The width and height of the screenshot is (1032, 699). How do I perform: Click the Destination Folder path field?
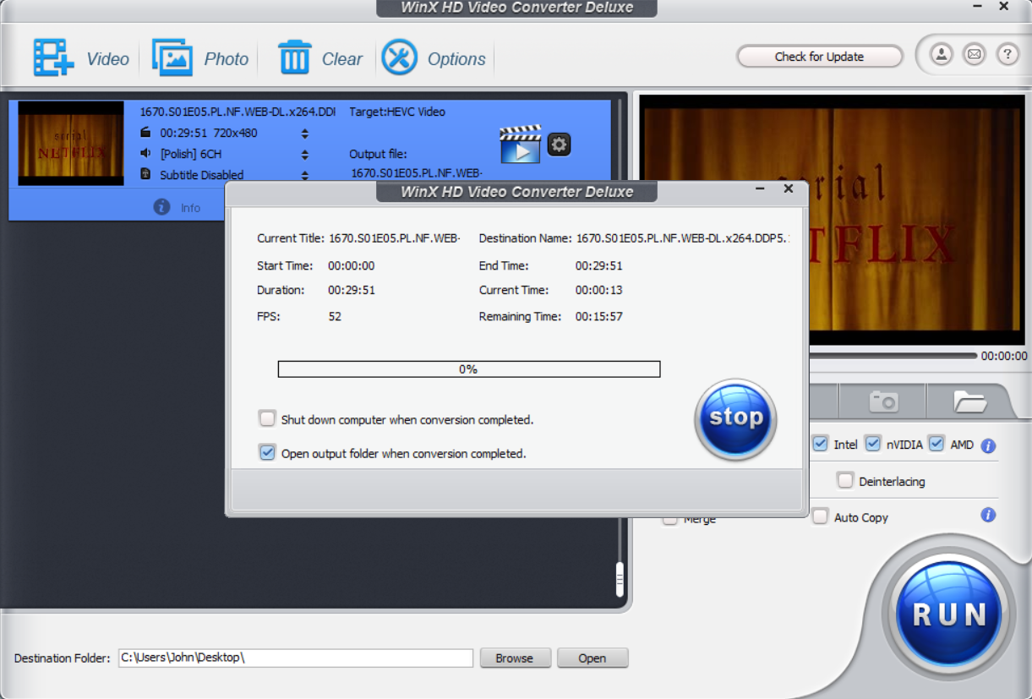point(296,658)
